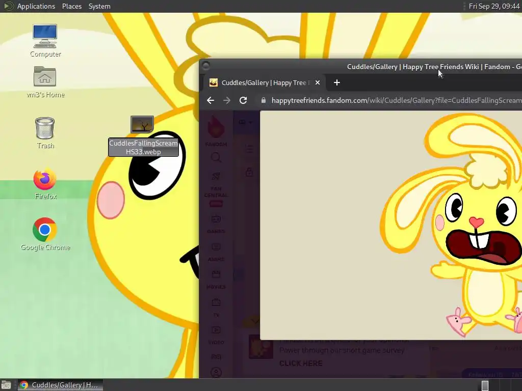
Task: Click the happytreefriends.fandom.com URL field
Action: 396,100
